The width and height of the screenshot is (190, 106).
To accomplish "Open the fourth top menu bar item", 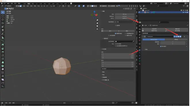I will point(16,3).
